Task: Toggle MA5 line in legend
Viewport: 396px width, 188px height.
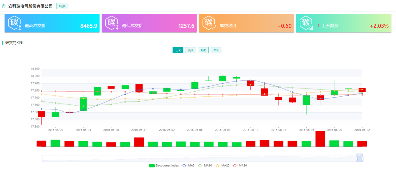Action: click(188, 166)
